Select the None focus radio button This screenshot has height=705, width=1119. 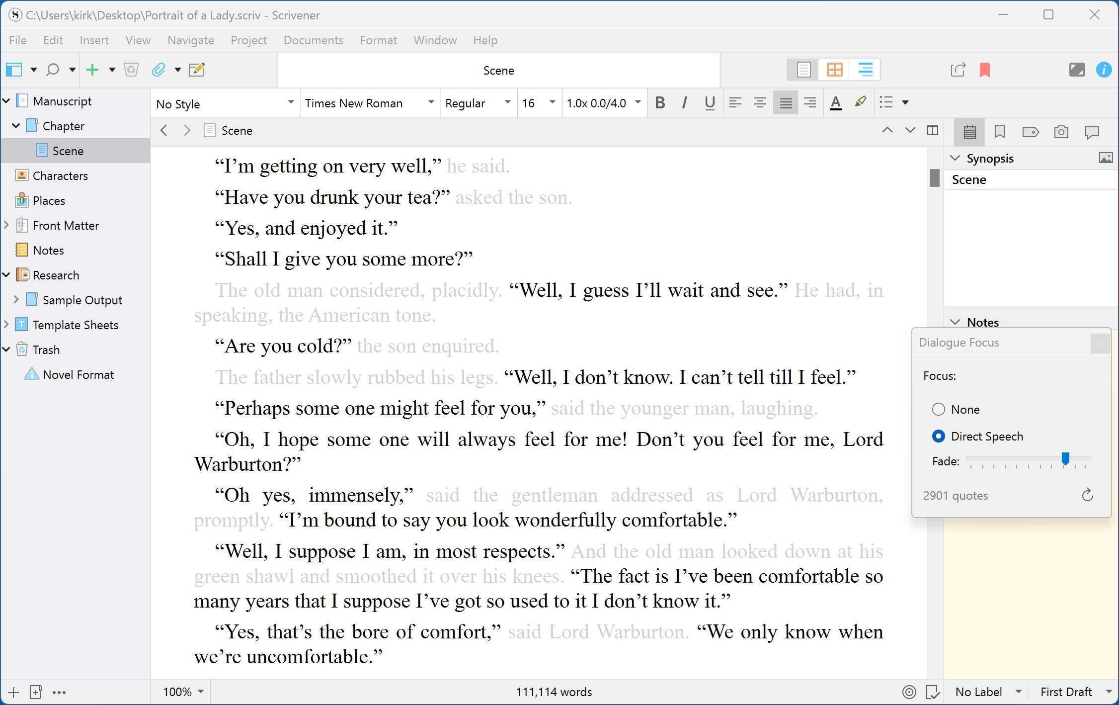938,409
